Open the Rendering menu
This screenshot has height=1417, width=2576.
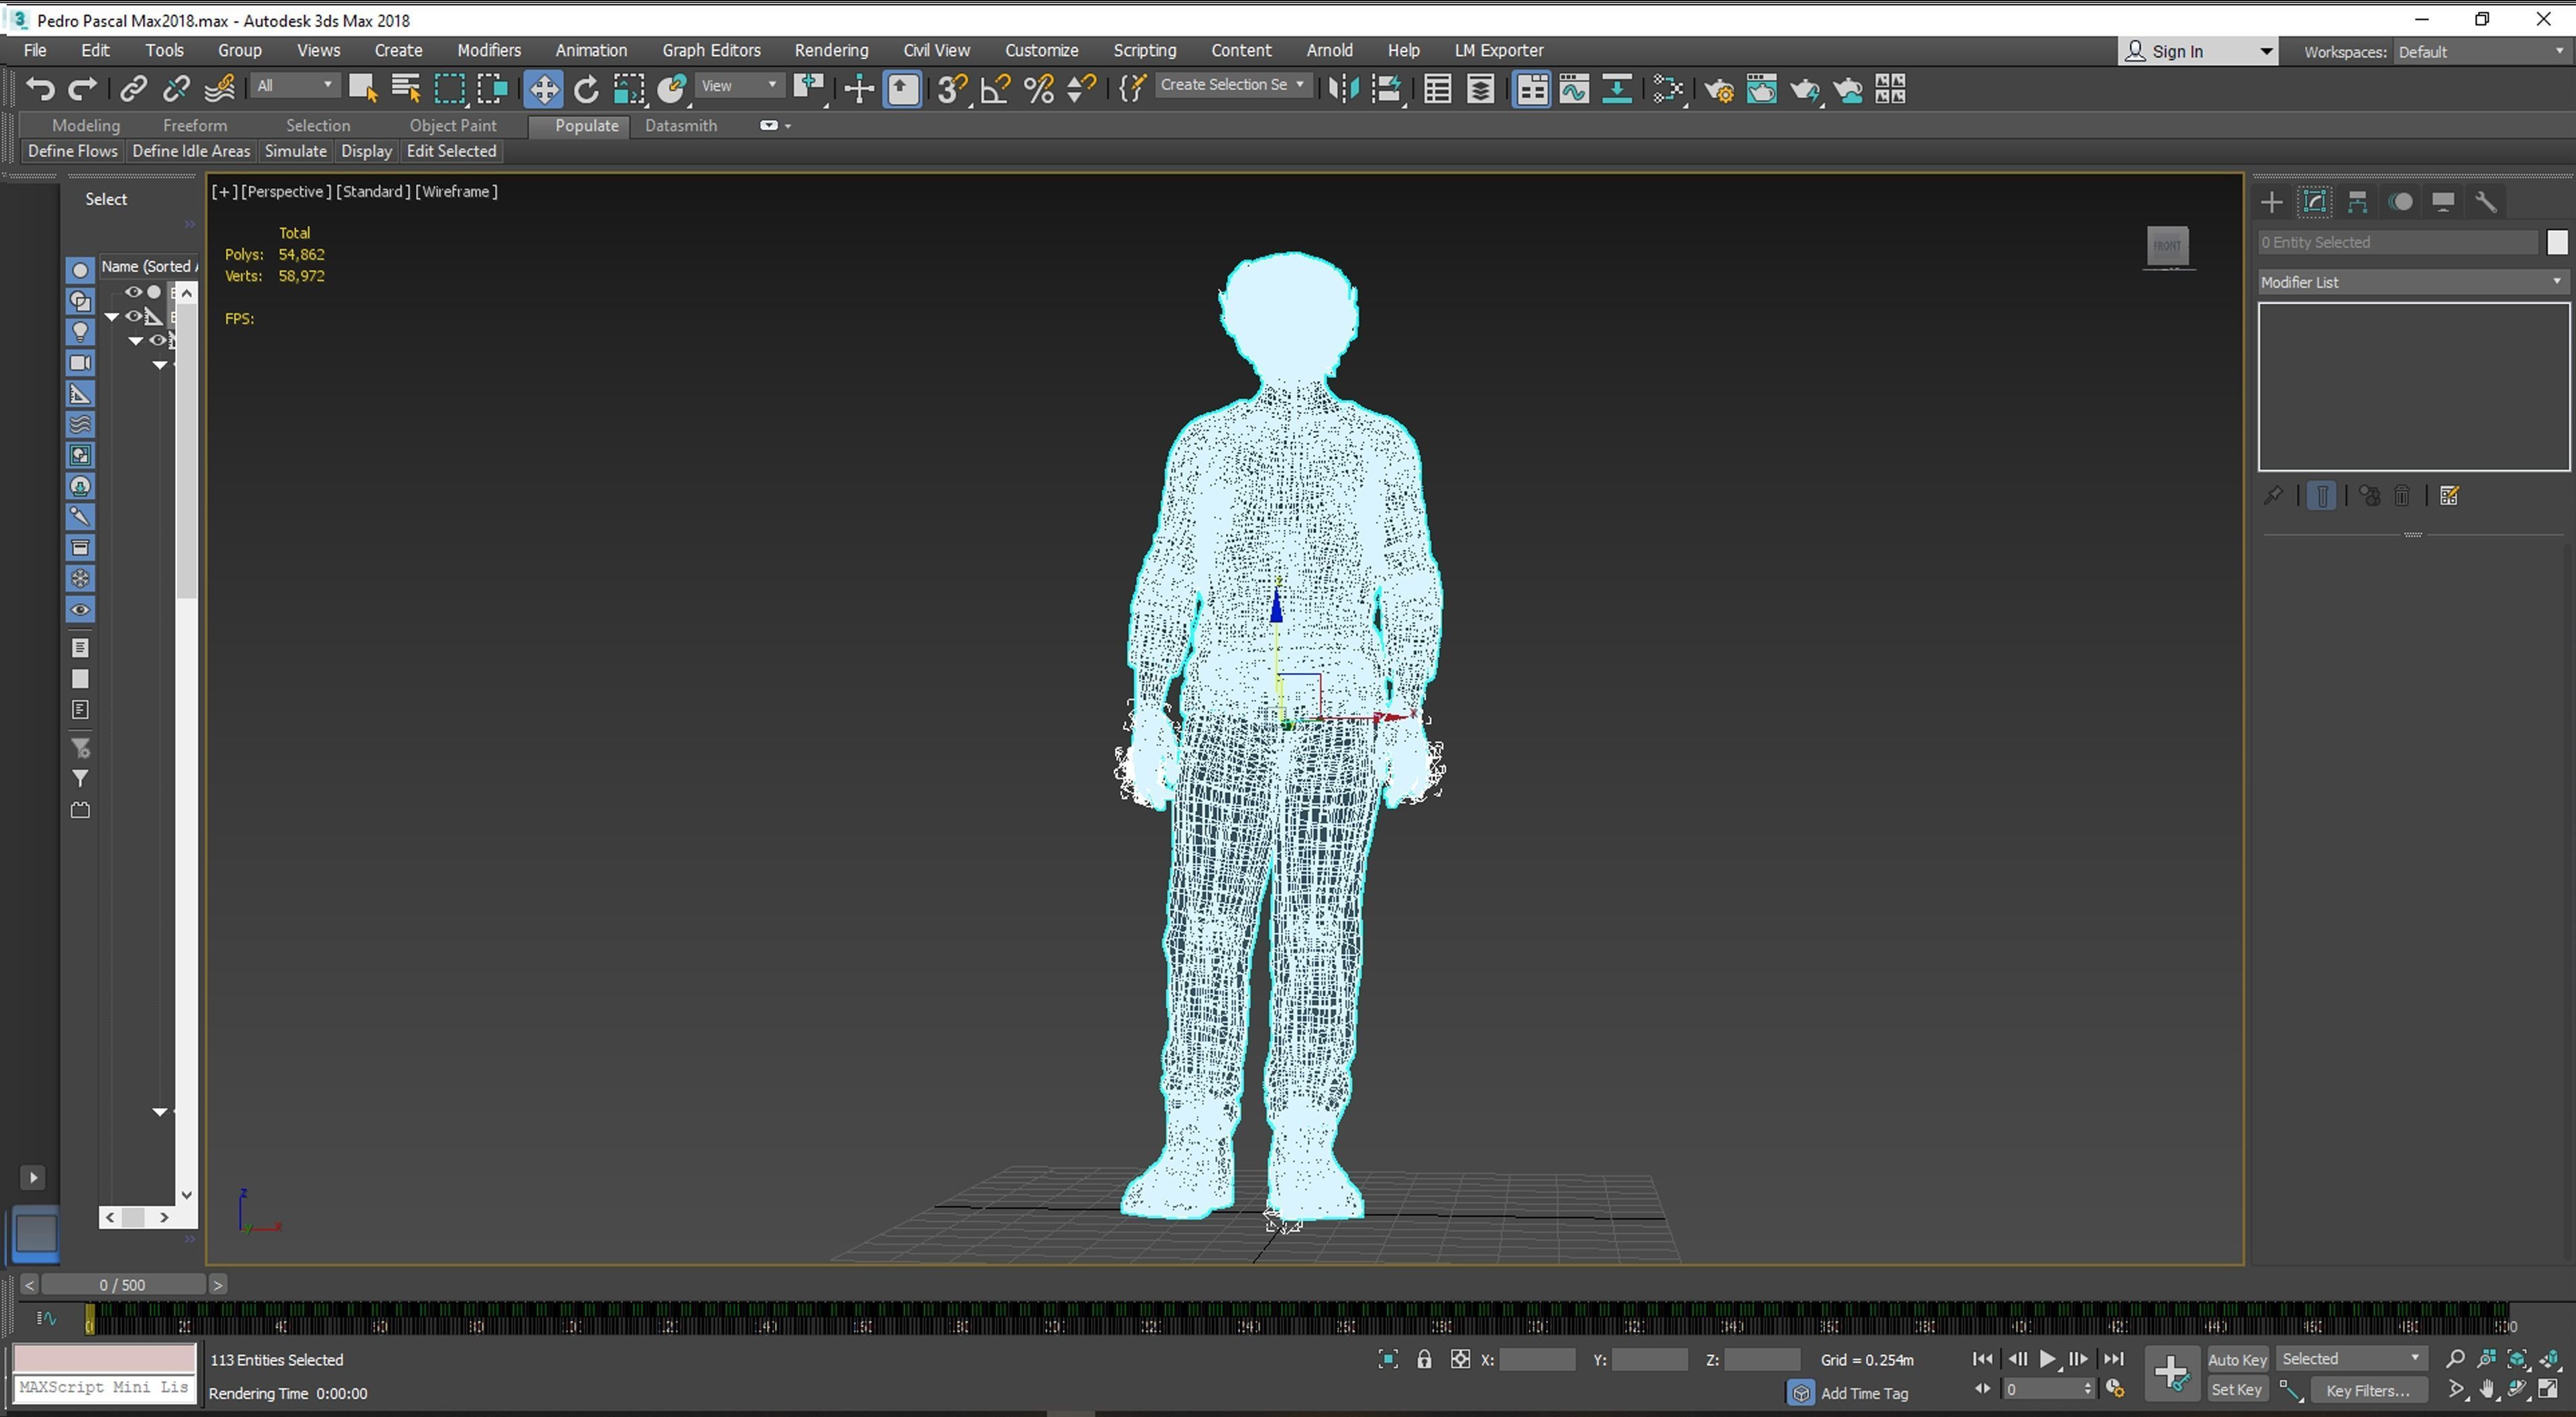831,49
